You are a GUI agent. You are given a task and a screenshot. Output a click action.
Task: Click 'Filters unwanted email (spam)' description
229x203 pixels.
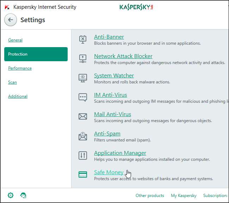point(122,140)
